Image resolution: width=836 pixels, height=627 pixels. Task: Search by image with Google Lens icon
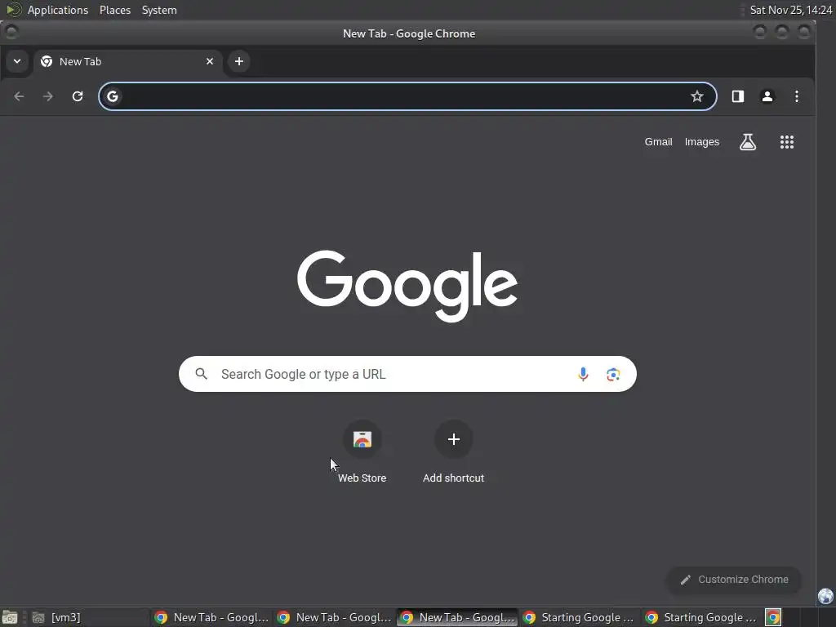(613, 374)
